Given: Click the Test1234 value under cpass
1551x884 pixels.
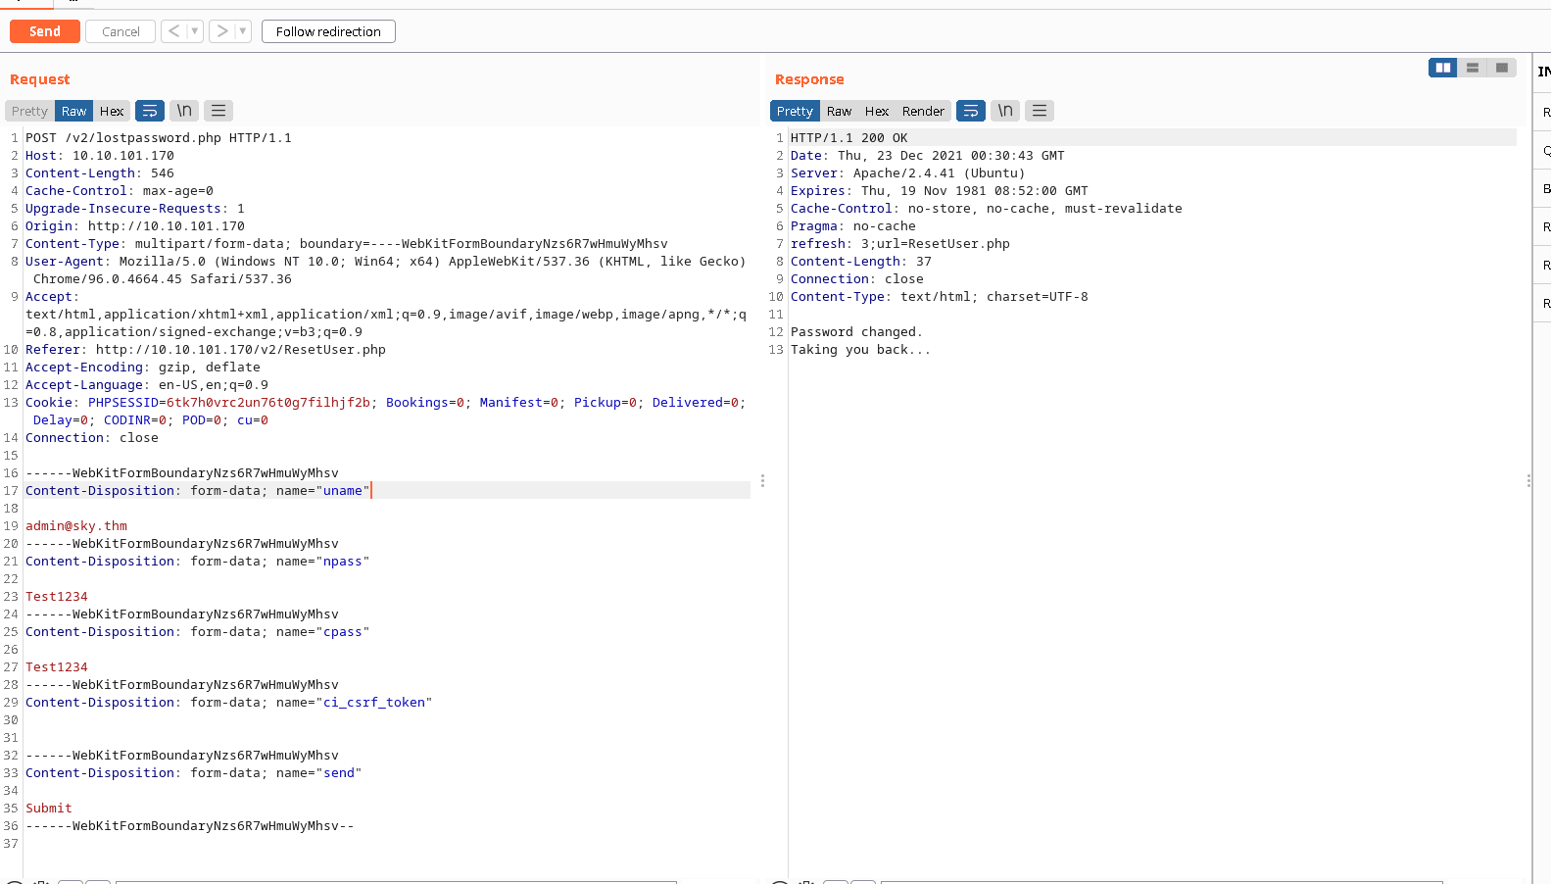Looking at the screenshot, I should [57, 667].
